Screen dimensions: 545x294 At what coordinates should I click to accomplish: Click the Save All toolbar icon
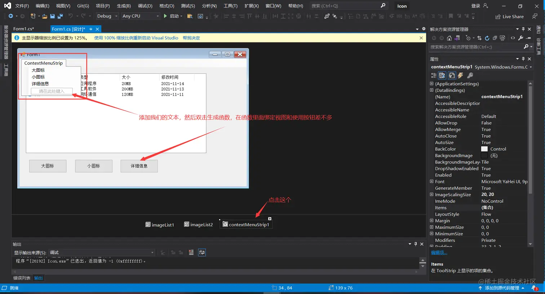[60, 16]
